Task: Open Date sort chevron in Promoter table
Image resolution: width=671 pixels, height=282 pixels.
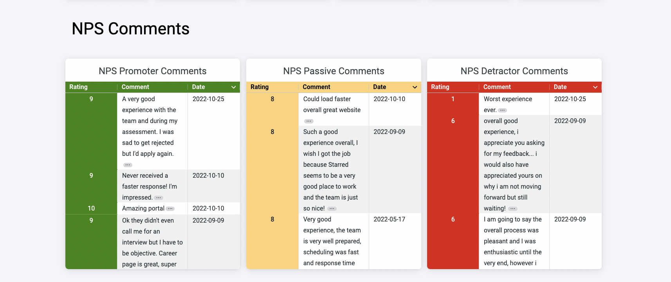Action: click(234, 87)
